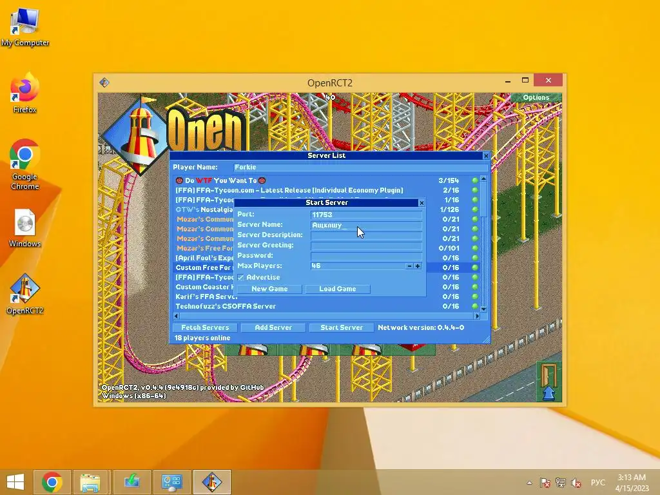
Task: Click Start Server button
Action: click(x=342, y=327)
